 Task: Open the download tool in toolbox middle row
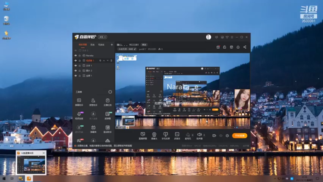(93, 116)
